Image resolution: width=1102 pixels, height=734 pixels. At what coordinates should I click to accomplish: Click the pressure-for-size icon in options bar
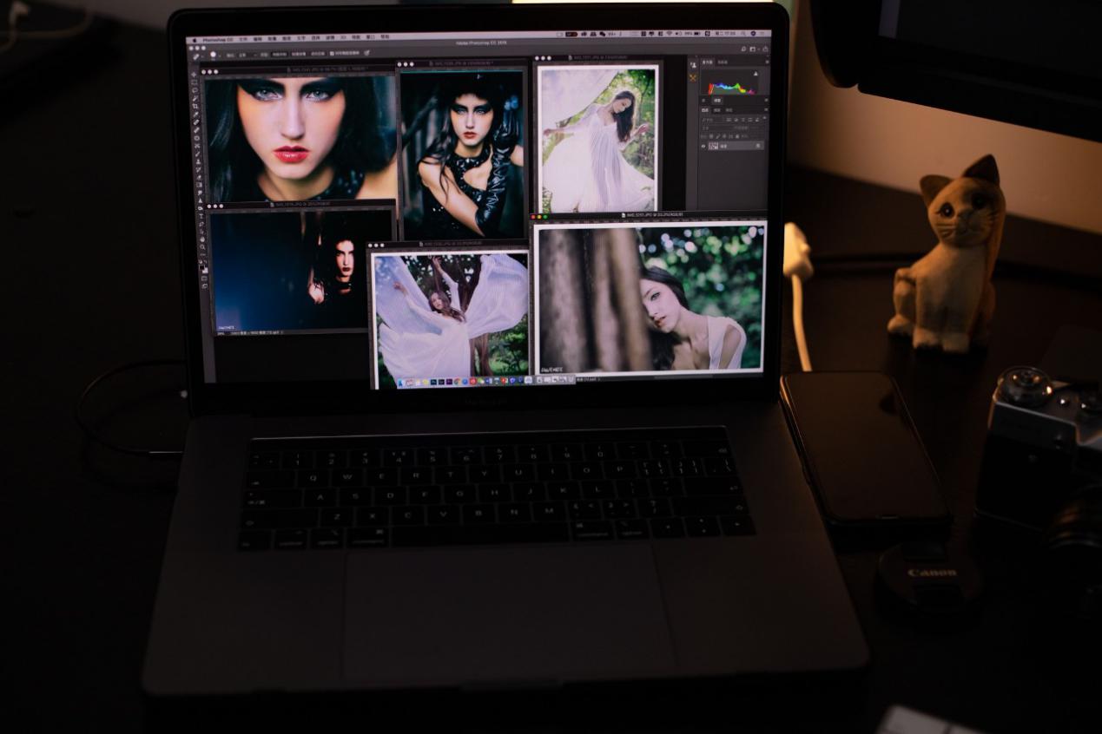[x=366, y=54]
